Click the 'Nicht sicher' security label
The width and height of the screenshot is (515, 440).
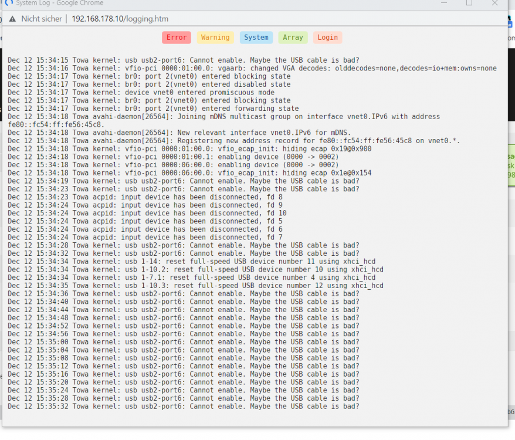(x=42, y=19)
